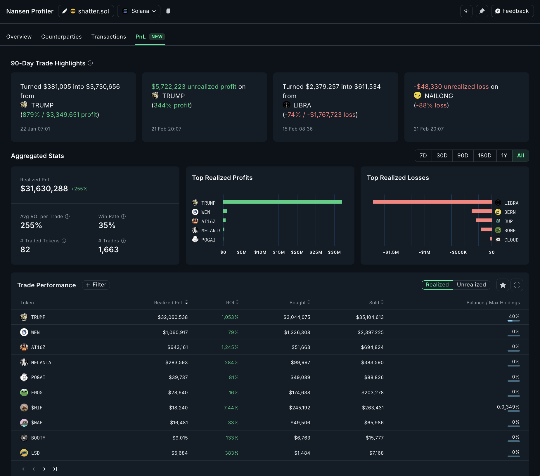The height and width of the screenshot is (476, 540).
Task: Click the info icon beside 90-Day Trade Highlights
Action: (x=90, y=63)
